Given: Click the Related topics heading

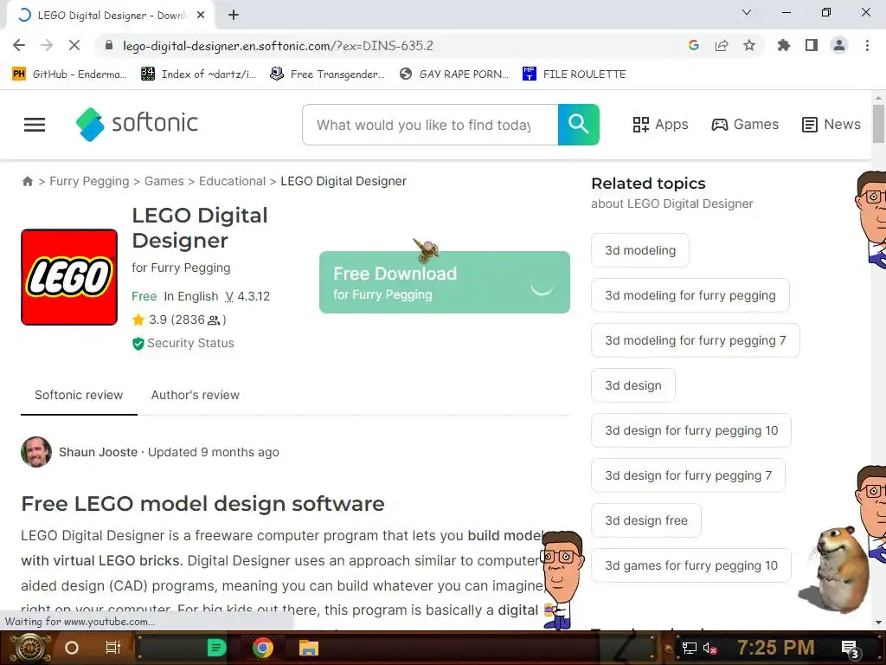Looking at the screenshot, I should [648, 184].
